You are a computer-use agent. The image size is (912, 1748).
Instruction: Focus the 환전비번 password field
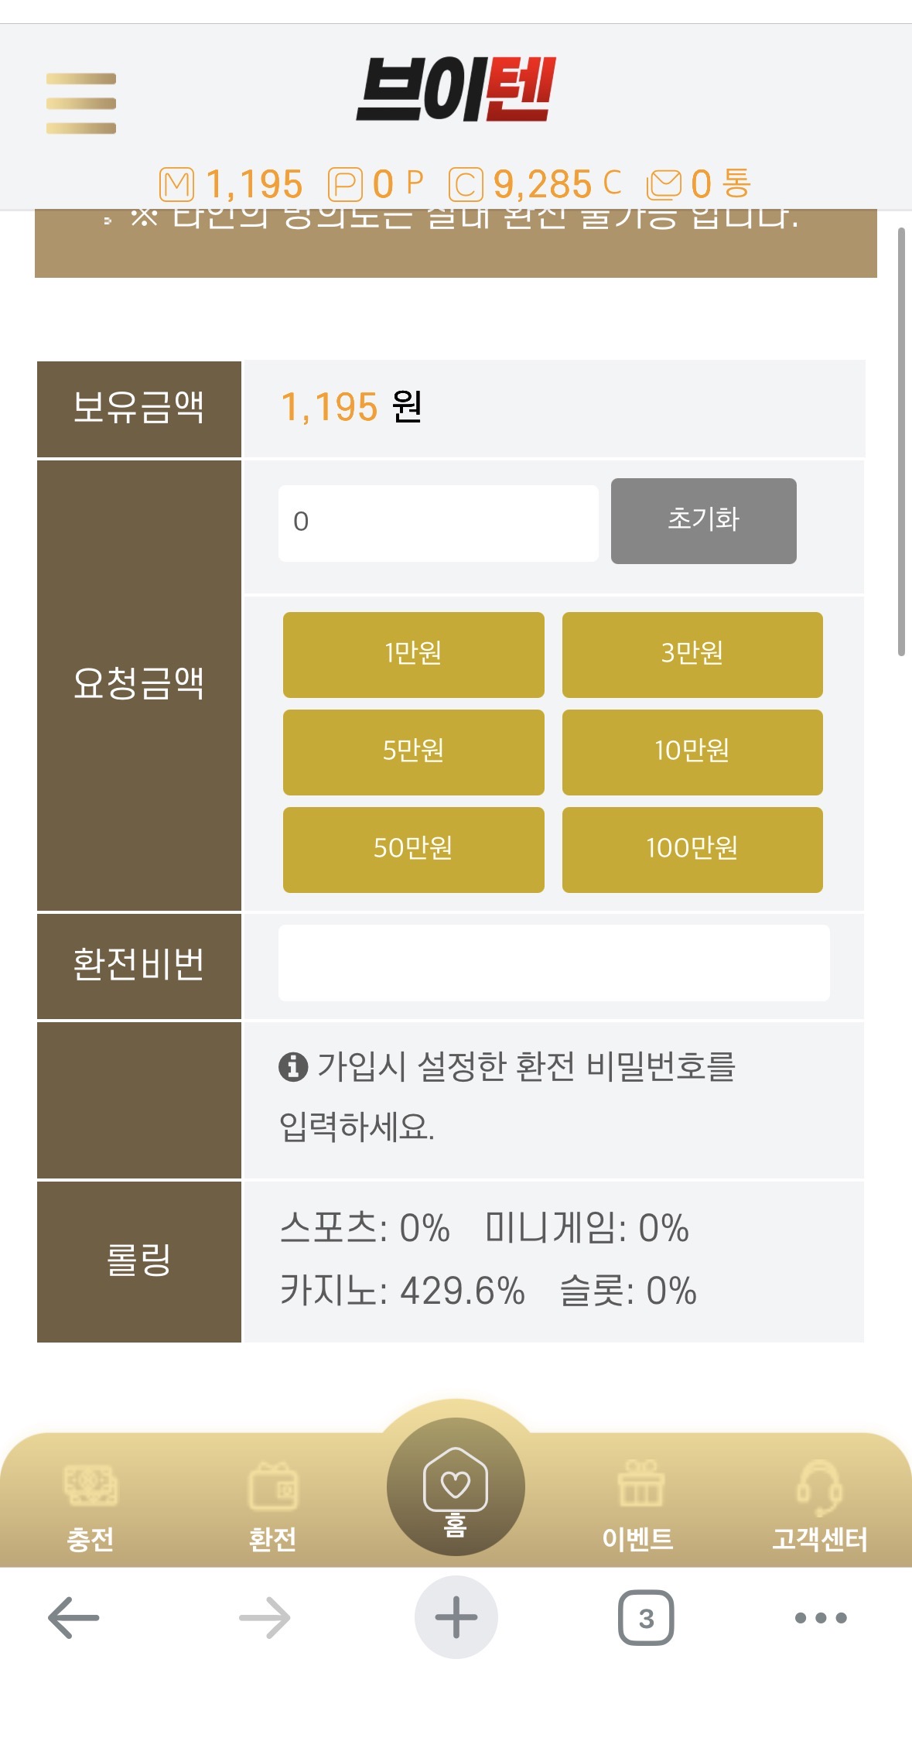(x=554, y=963)
